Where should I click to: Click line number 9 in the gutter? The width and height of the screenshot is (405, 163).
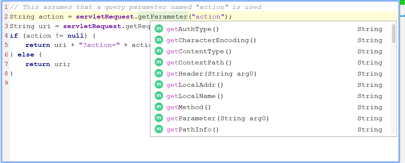tap(6, 83)
